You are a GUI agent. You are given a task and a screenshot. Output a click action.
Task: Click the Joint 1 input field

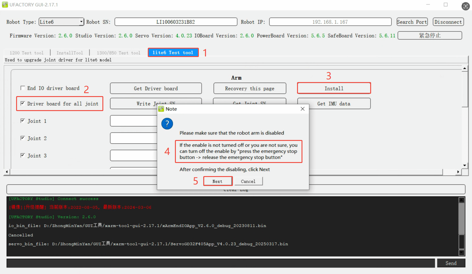coord(134,121)
